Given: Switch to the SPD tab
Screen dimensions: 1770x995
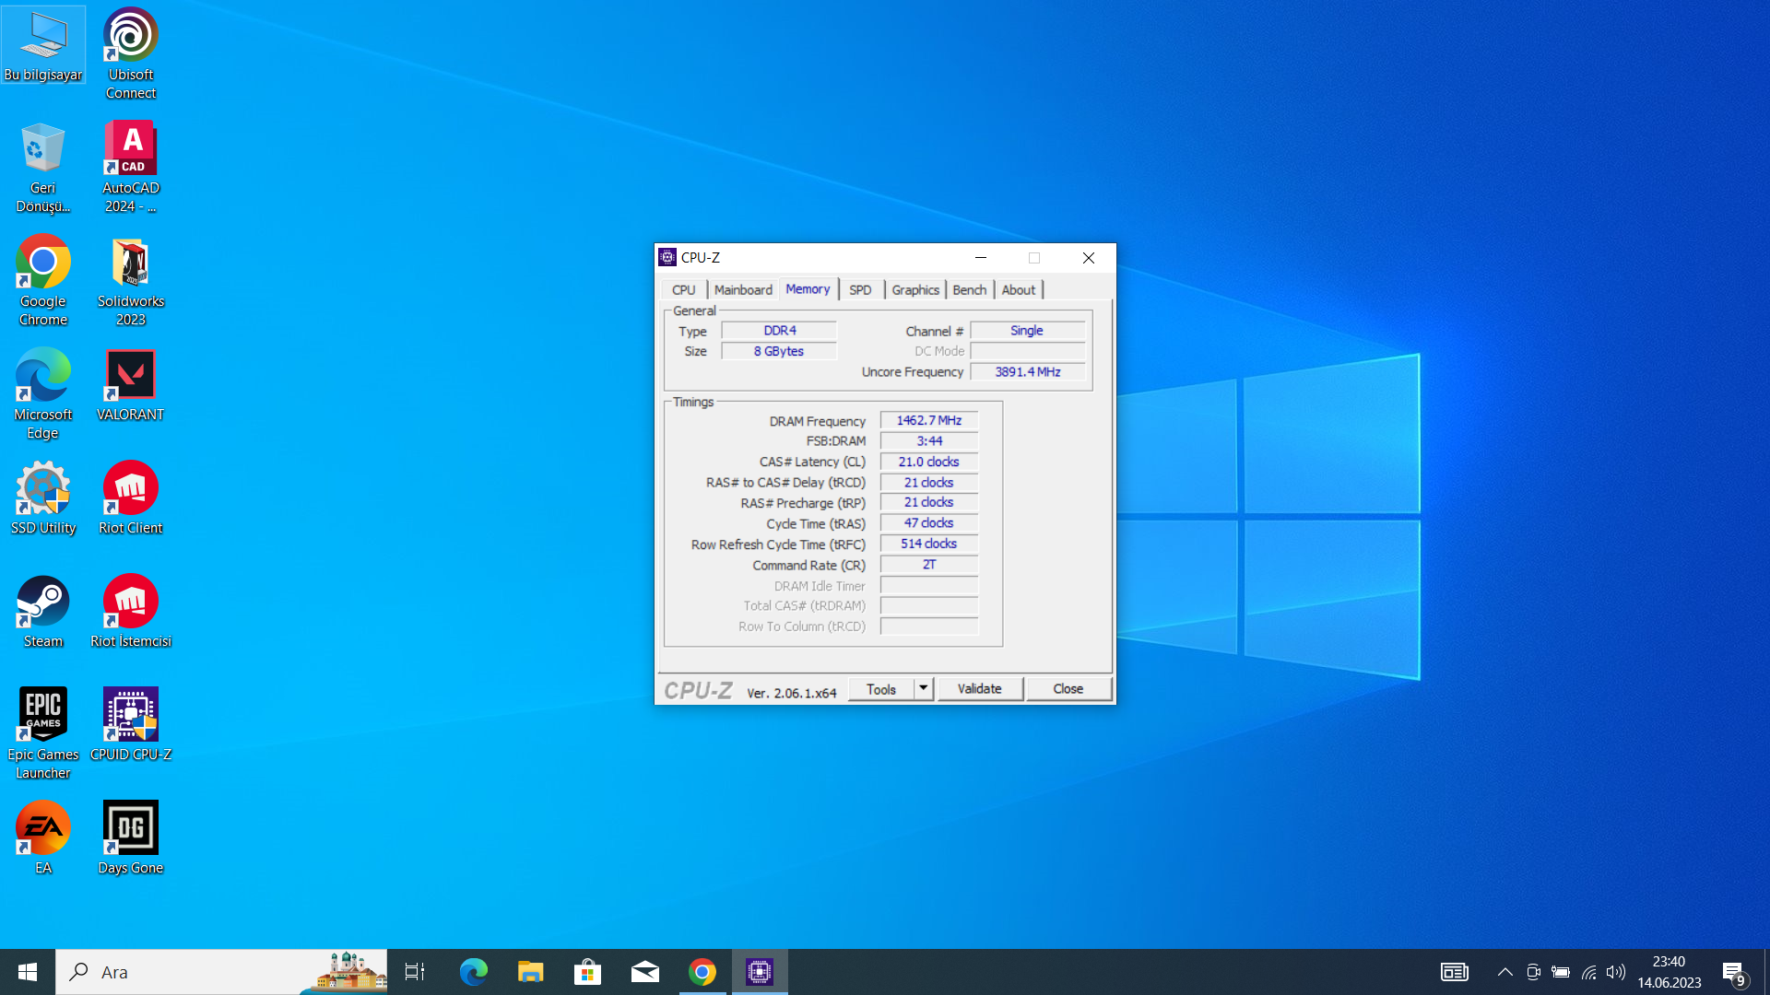Looking at the screenshot, I should (859, 289).
